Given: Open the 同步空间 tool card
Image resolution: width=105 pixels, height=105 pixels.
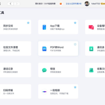Looking at the screenshot, I should point(15,27).
